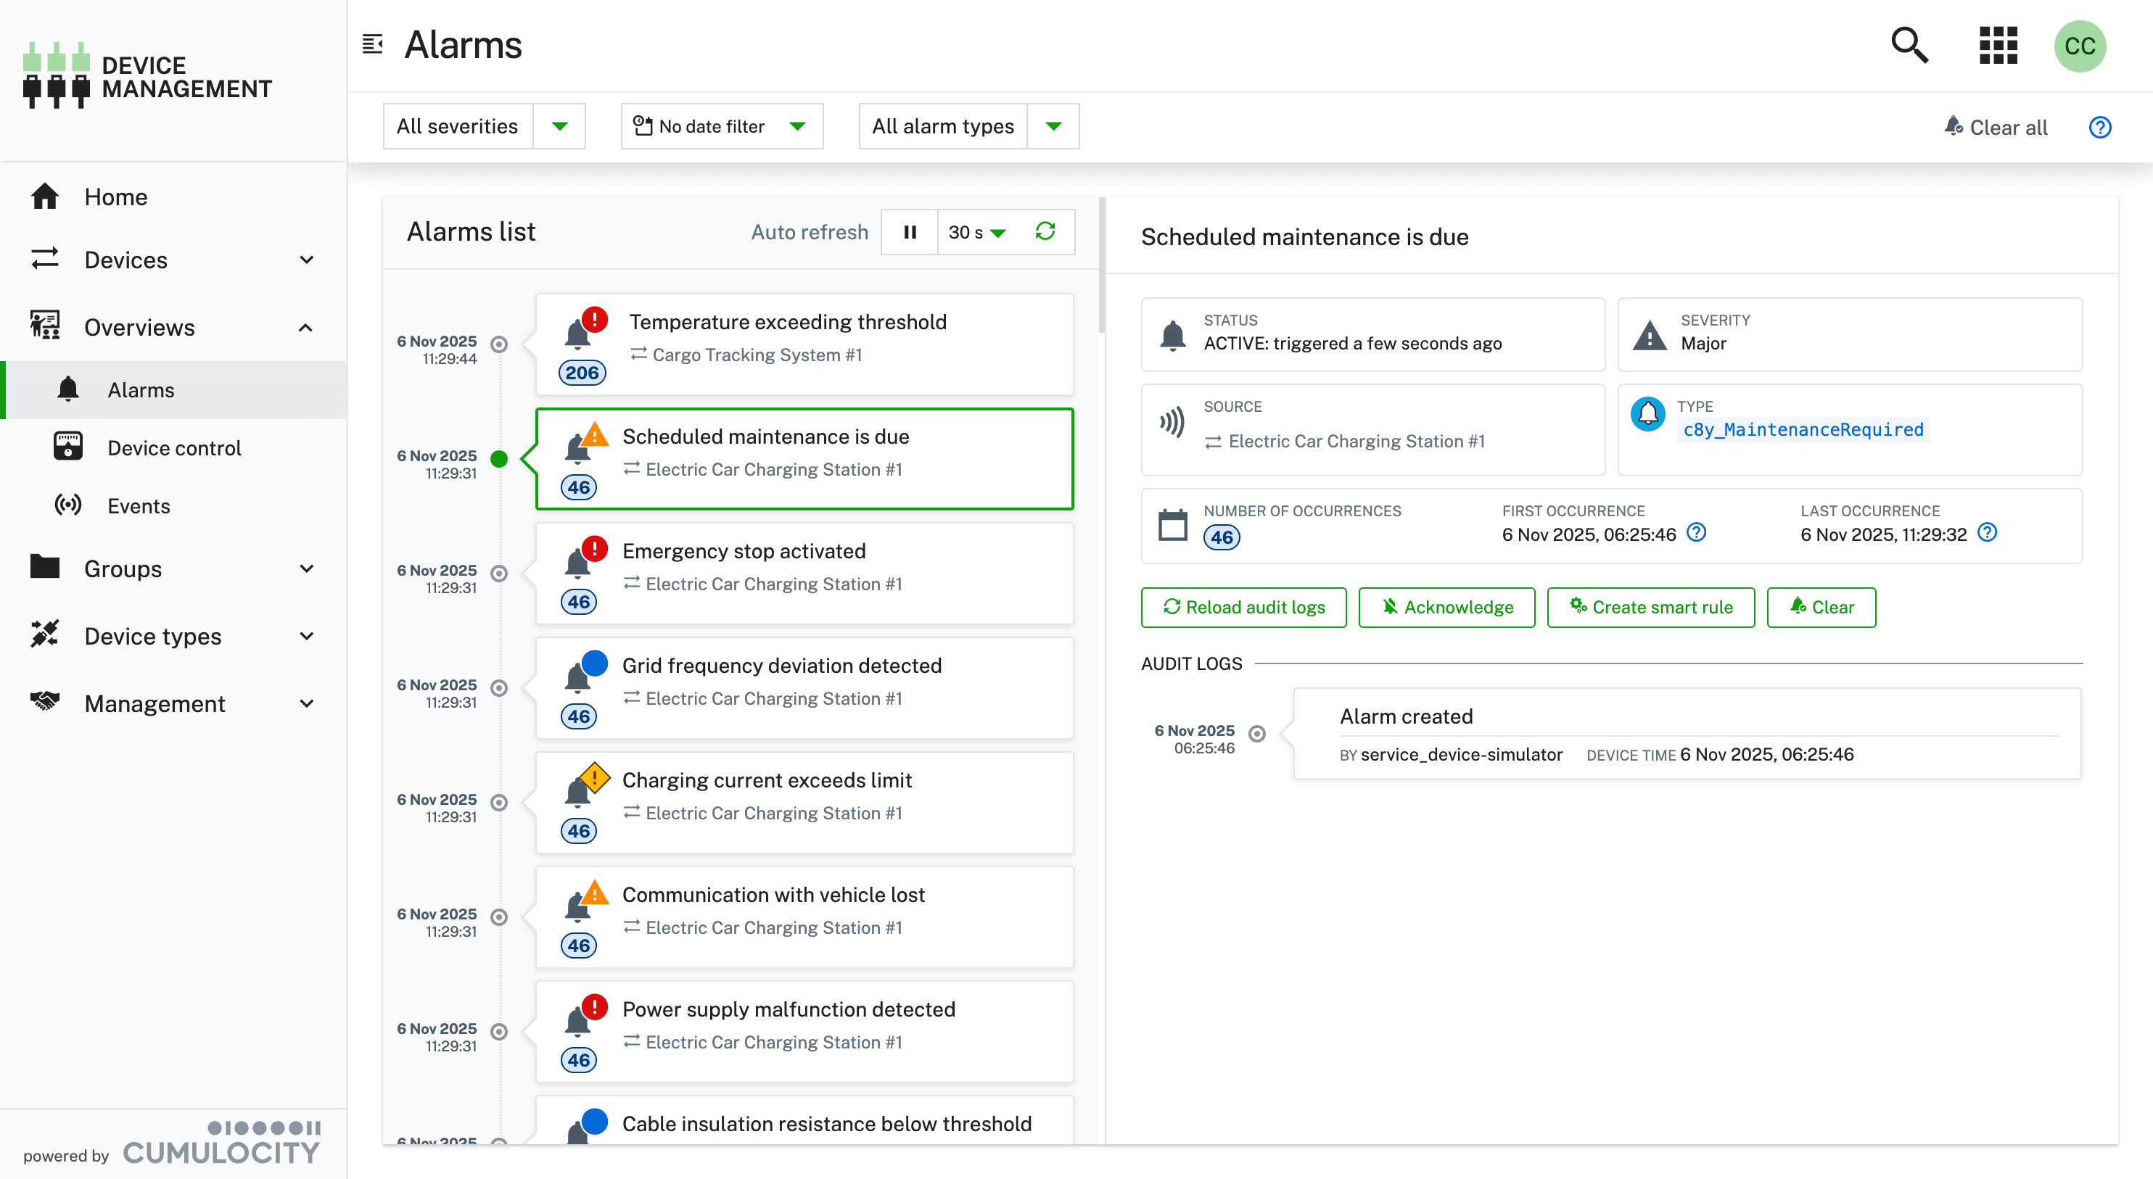The height and width of the screenshot is (1179, 2153).
Task: Click the refresh alarms list icon
Action: pyautogui.click(x=1045, y=231)
